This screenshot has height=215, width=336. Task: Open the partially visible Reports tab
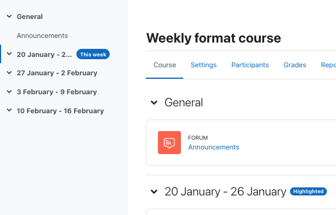329,65
